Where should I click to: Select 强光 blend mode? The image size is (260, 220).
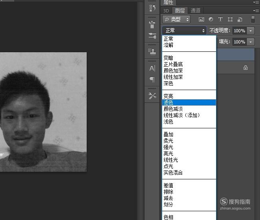point(189,147)
